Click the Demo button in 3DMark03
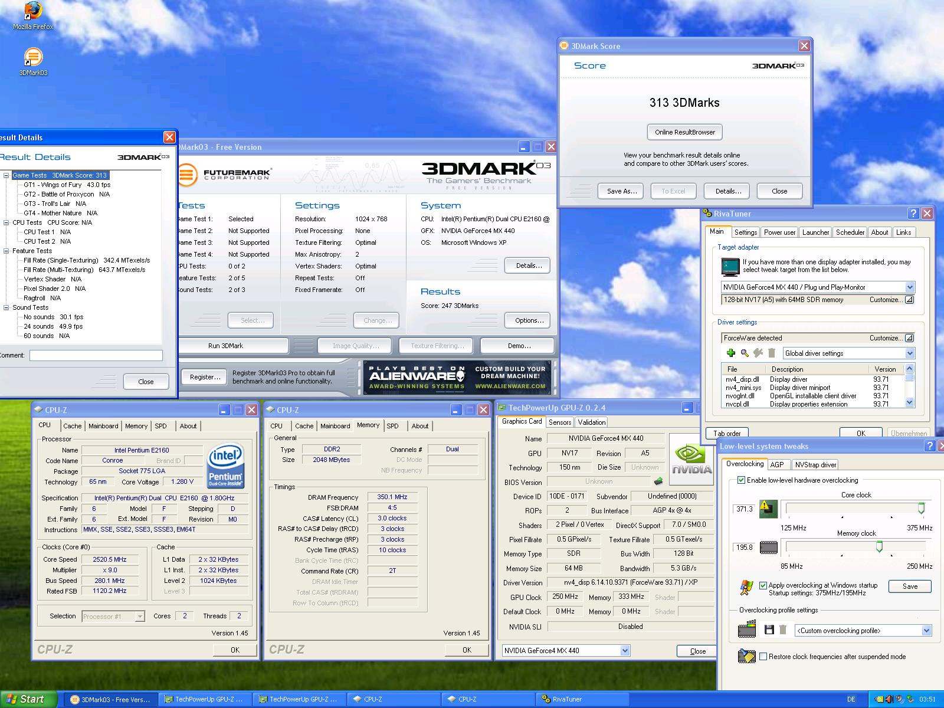 [519, 346]
